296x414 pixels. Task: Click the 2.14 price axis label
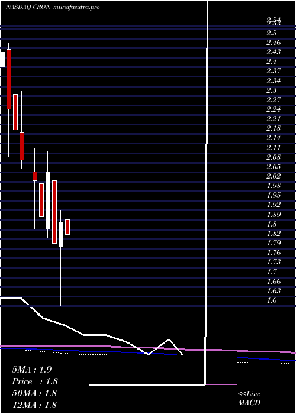click(274, 138)
